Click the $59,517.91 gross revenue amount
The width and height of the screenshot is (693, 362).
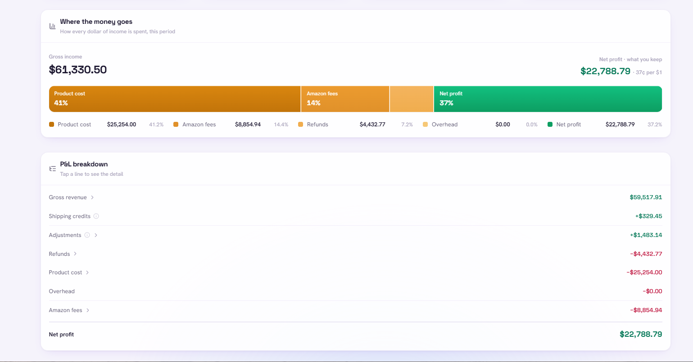point(646,197)
